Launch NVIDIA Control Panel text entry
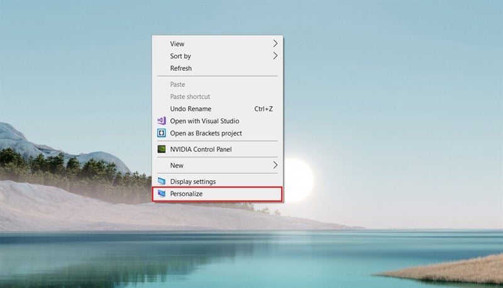The image size is (503, 288). (201, 149)
